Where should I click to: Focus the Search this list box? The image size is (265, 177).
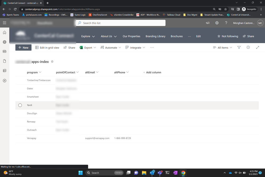click(121, 23)
